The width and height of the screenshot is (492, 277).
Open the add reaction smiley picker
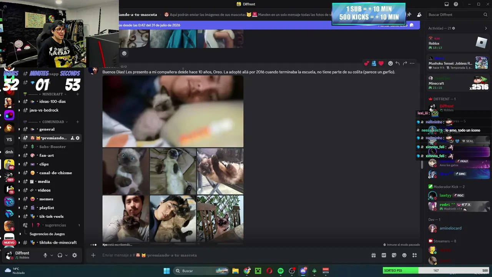point(391,63)
